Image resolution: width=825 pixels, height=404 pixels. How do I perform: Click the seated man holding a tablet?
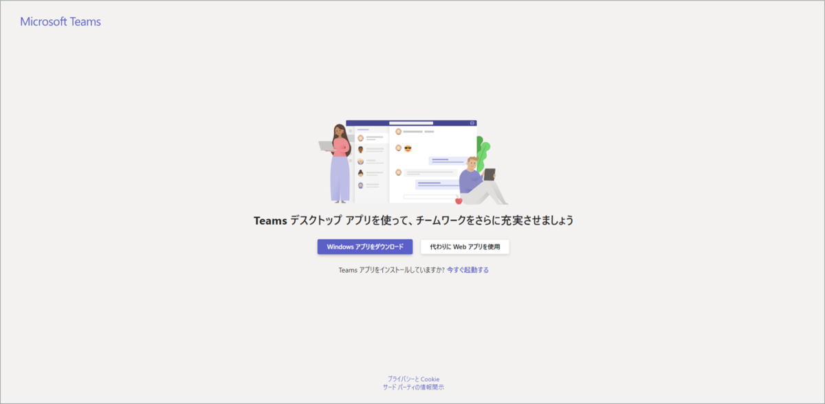coord(481,180)
